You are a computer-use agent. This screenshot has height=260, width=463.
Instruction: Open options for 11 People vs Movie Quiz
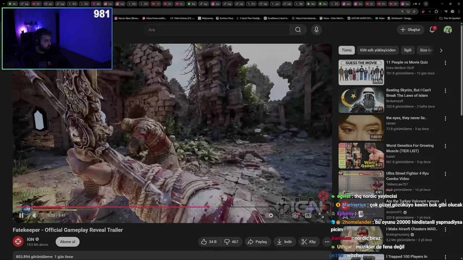[x=445, y=63]
